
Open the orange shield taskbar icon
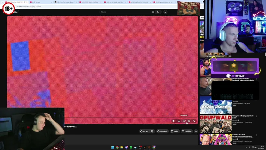149,147
